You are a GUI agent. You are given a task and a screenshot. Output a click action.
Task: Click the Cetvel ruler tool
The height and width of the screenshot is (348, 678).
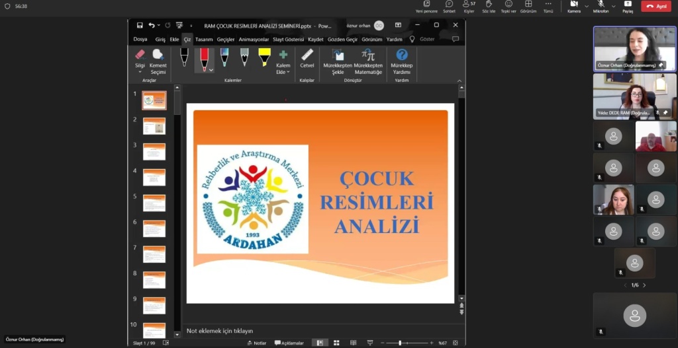307,58
